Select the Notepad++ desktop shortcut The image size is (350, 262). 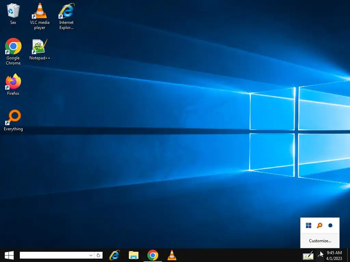[x=40, y=49]
